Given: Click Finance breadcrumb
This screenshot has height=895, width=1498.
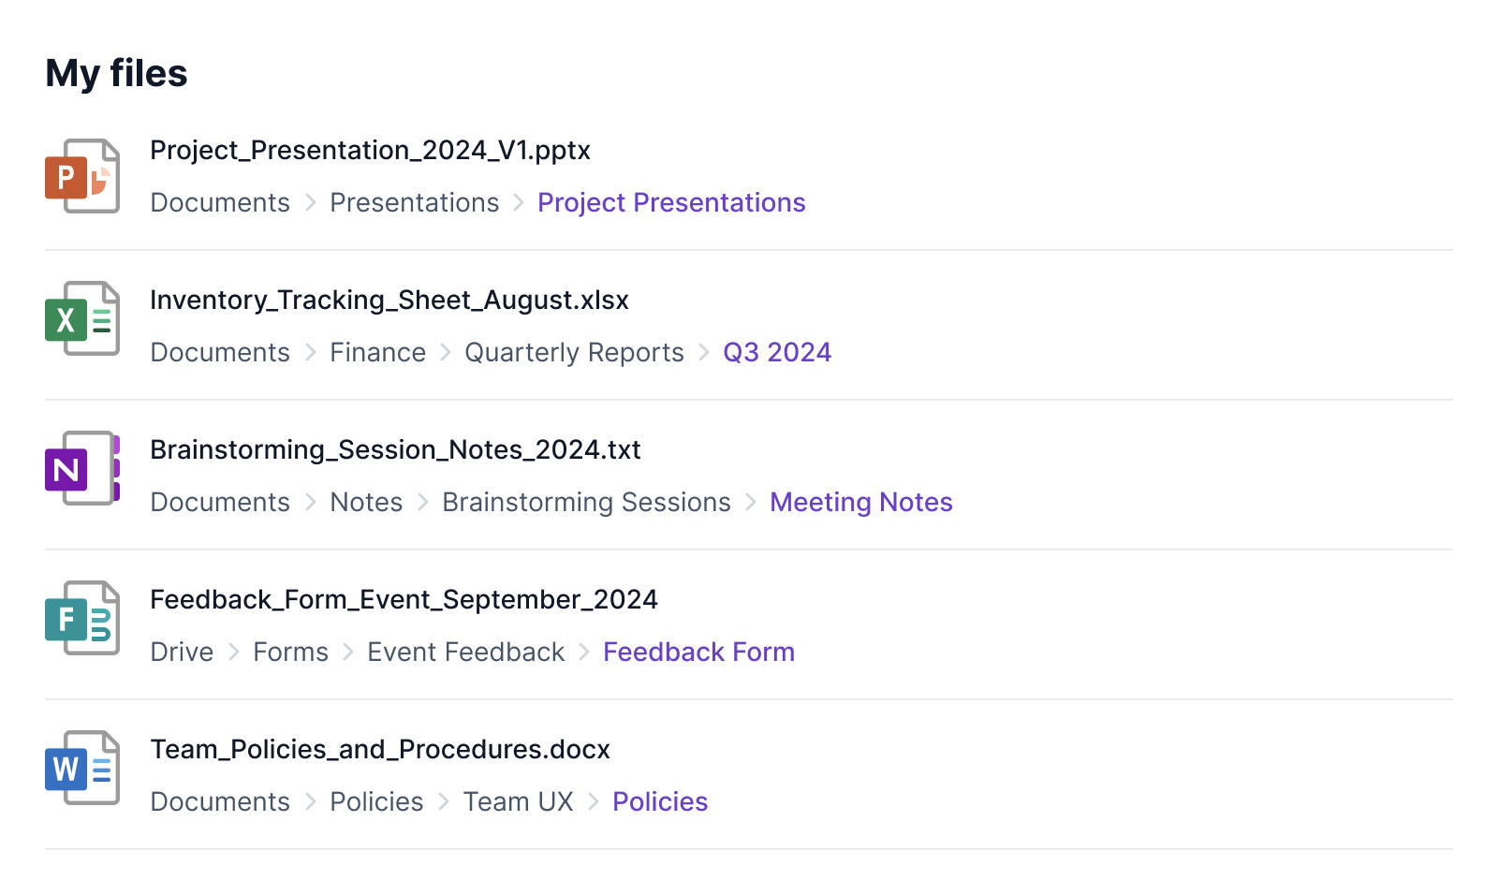Looking at the screenshot, I should point(377,353).
